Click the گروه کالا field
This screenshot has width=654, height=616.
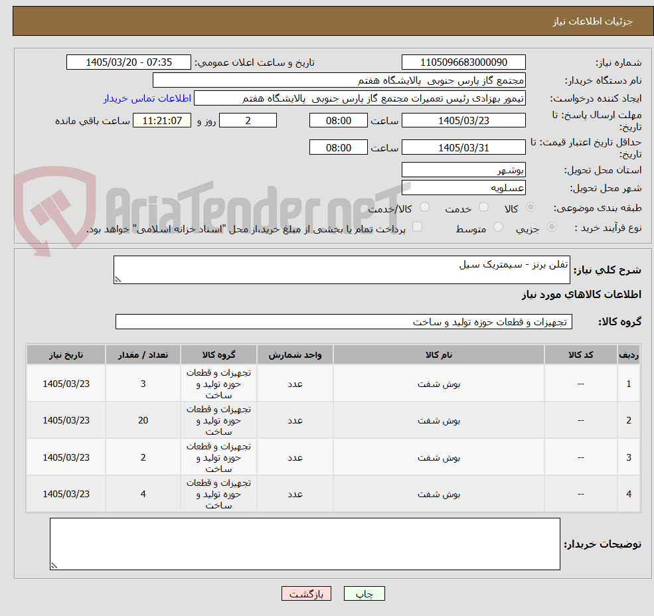pos(344,321)
